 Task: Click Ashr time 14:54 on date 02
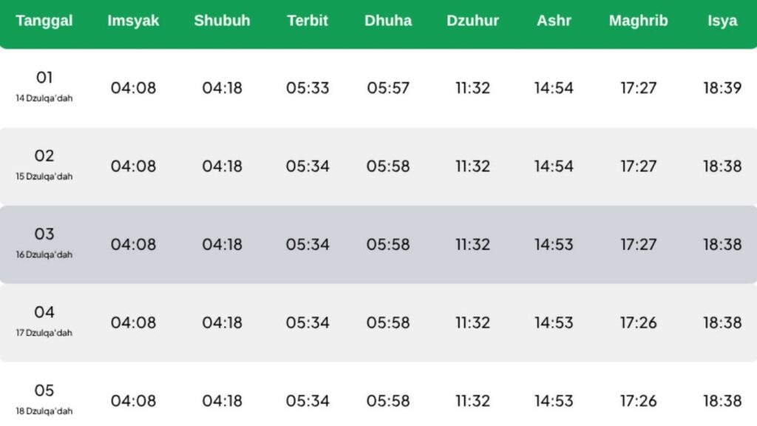pos(554,166)
